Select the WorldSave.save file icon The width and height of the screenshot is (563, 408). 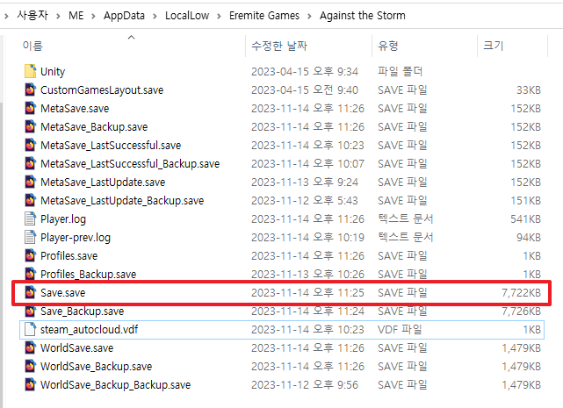30,347
